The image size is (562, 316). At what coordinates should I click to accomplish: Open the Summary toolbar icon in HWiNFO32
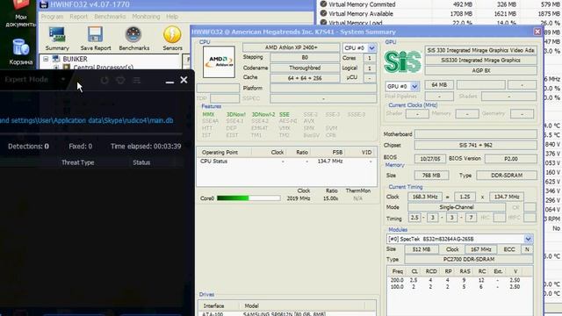tap(57, 39)
